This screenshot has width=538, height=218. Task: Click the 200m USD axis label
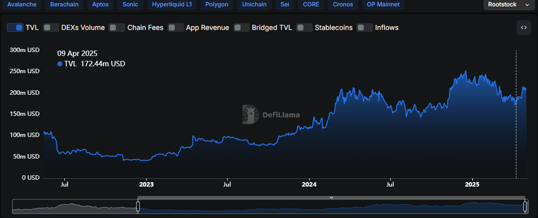point(25,93)
